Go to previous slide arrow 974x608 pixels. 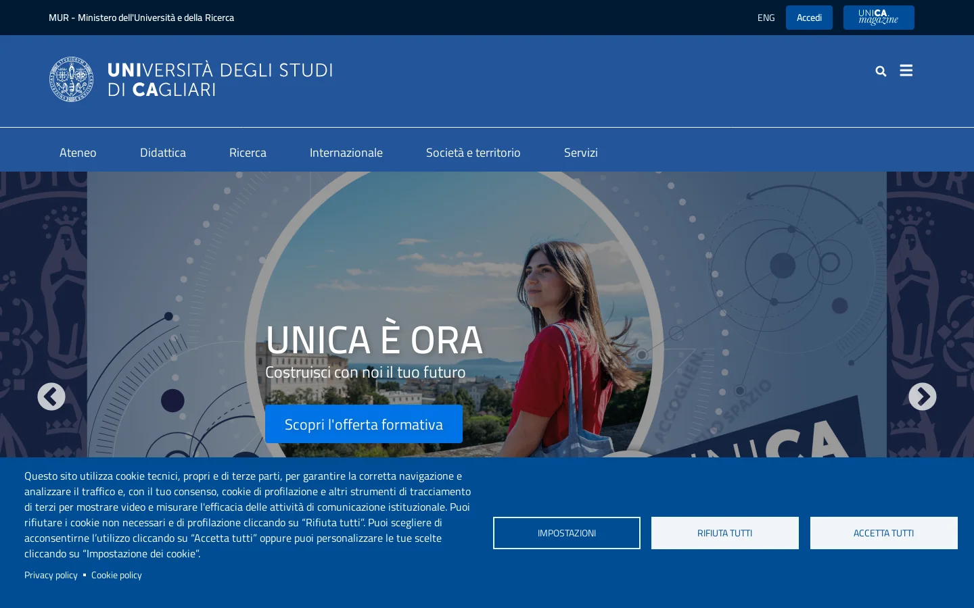pos(51,397)
